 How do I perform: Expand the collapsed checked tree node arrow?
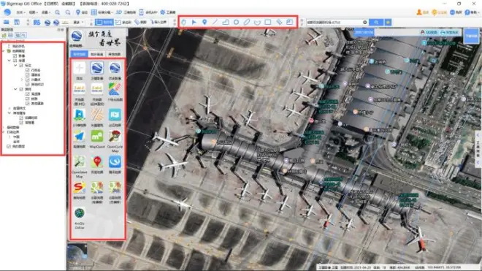tap(22, 80)
